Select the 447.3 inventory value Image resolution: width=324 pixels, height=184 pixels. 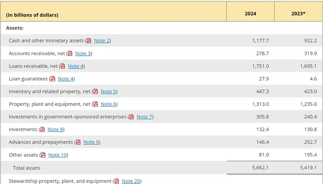tap(262, 91)
